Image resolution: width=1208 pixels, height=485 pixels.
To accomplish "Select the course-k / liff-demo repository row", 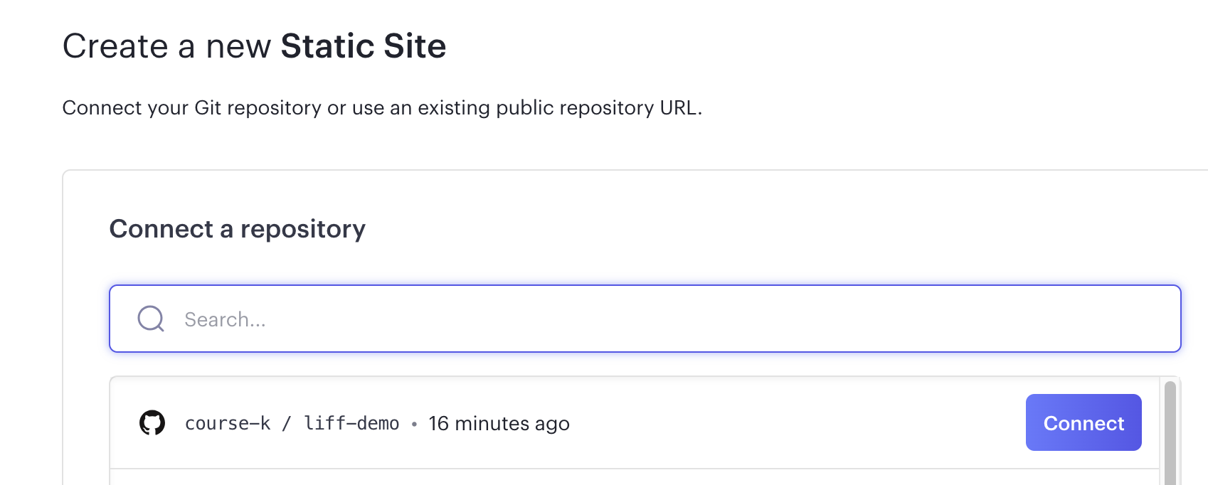I will [x=569, y=422].
